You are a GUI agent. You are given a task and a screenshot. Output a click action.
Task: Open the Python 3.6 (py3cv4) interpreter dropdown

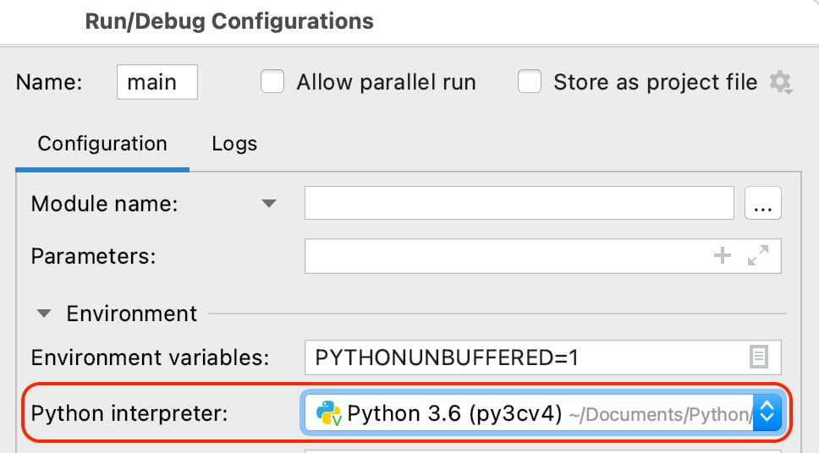(x=525, y=413)
